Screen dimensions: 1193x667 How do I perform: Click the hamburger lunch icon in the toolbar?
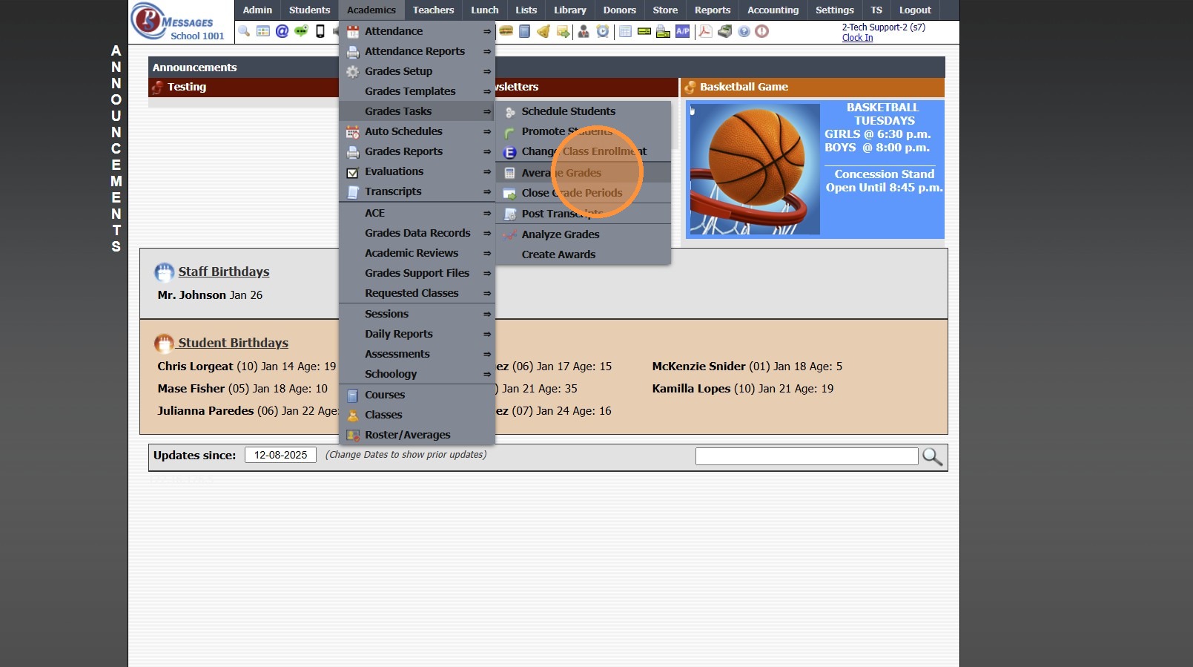click(x=506, y=31)
